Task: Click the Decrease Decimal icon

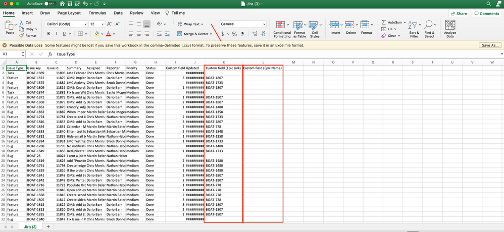Action: point(263,34)
